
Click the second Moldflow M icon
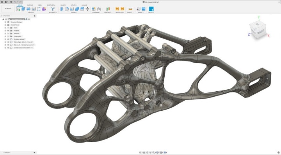123,9
